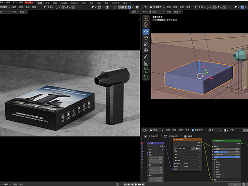248x186 pixels.
Task: Toggle proportional editing in right viewport
Action: 224,7
